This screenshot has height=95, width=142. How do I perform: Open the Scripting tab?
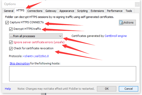(x=82, y=11)
